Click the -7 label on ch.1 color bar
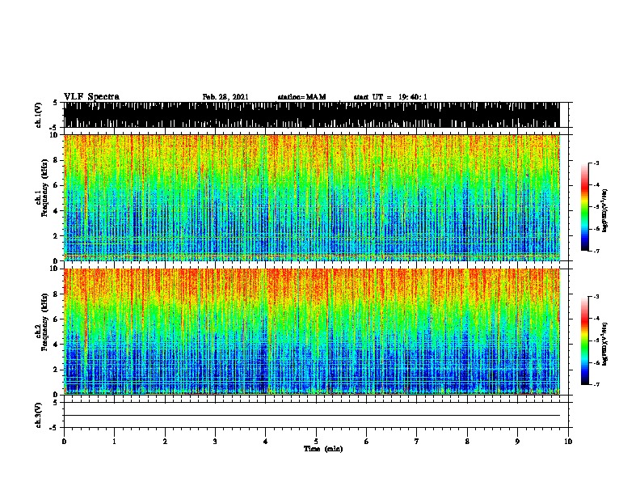The image size is (640, 495). coord(596,251)
